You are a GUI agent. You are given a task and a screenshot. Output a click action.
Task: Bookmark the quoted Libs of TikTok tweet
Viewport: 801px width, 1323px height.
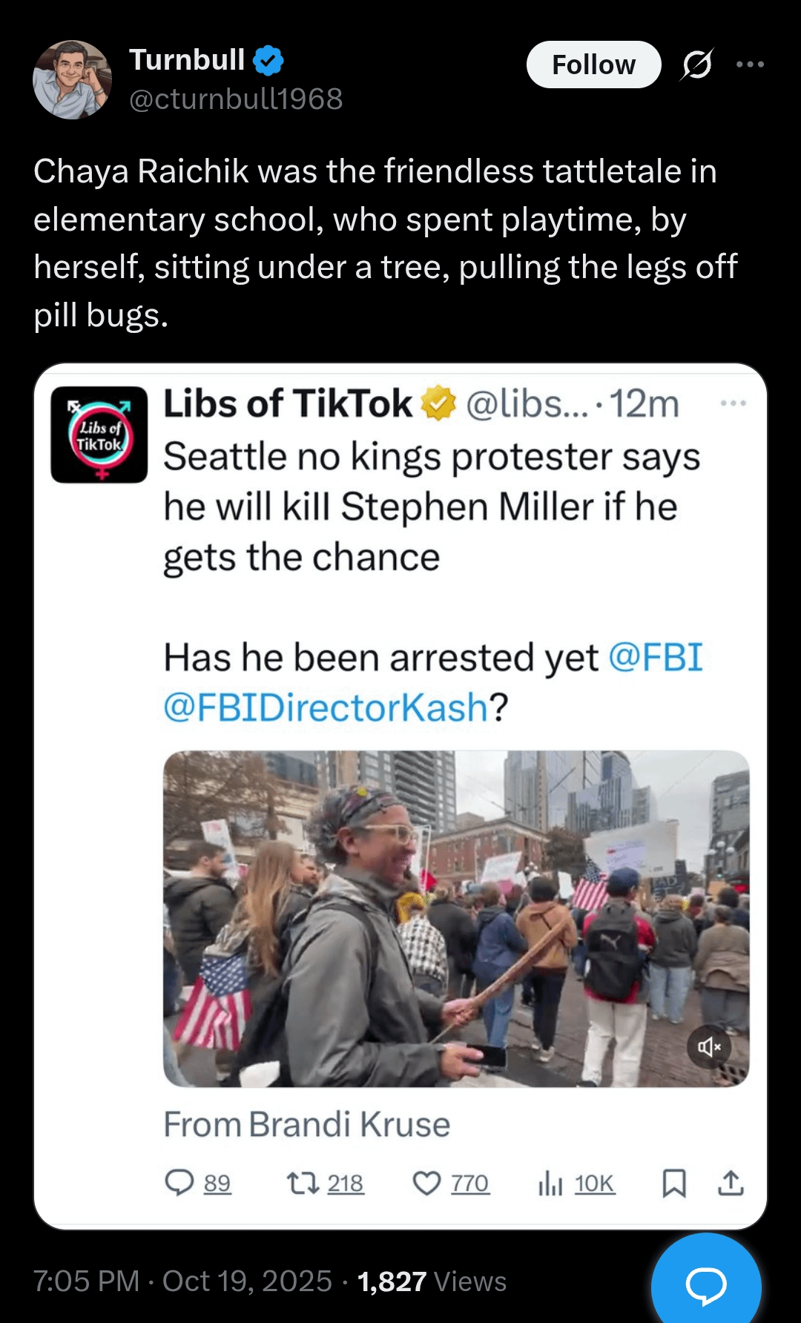(673, 1183)
